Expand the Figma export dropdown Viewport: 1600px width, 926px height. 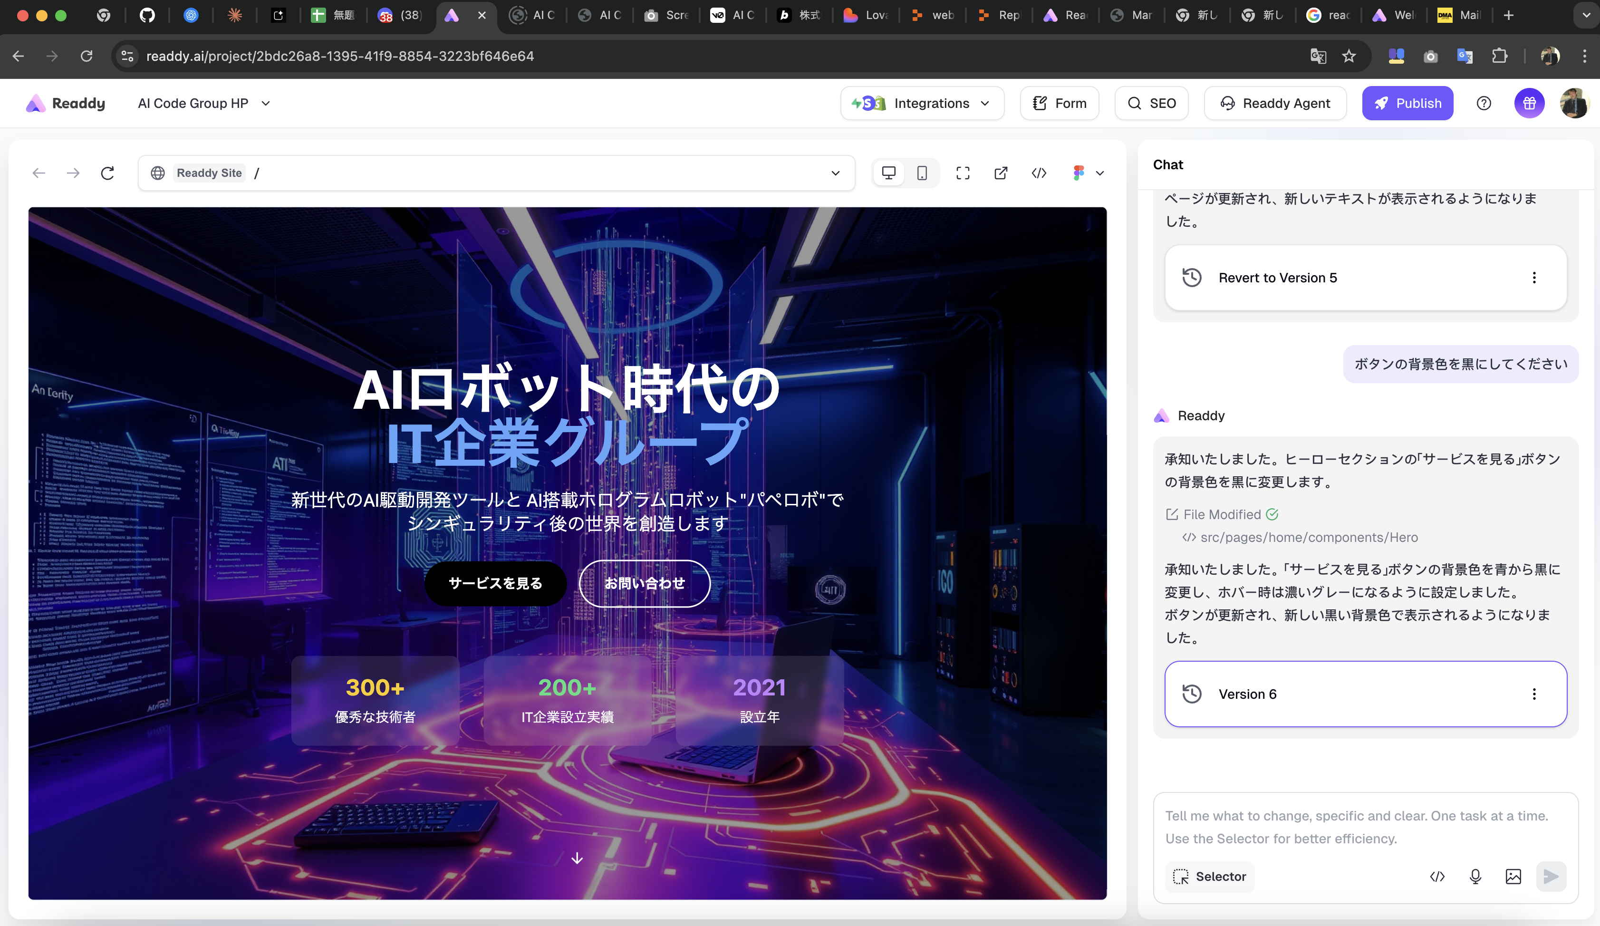coord(1099,173)
